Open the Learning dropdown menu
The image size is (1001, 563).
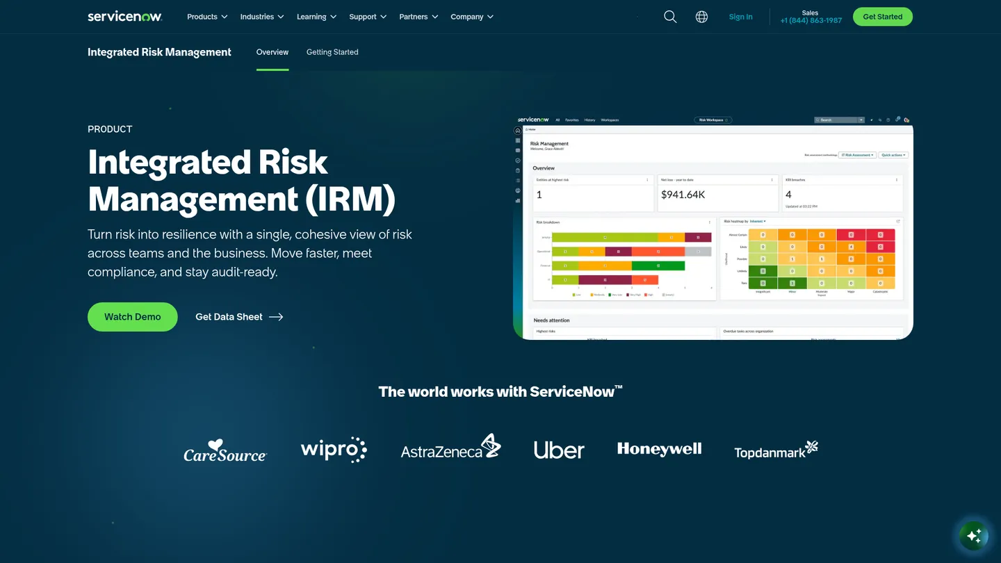[317, 17]
